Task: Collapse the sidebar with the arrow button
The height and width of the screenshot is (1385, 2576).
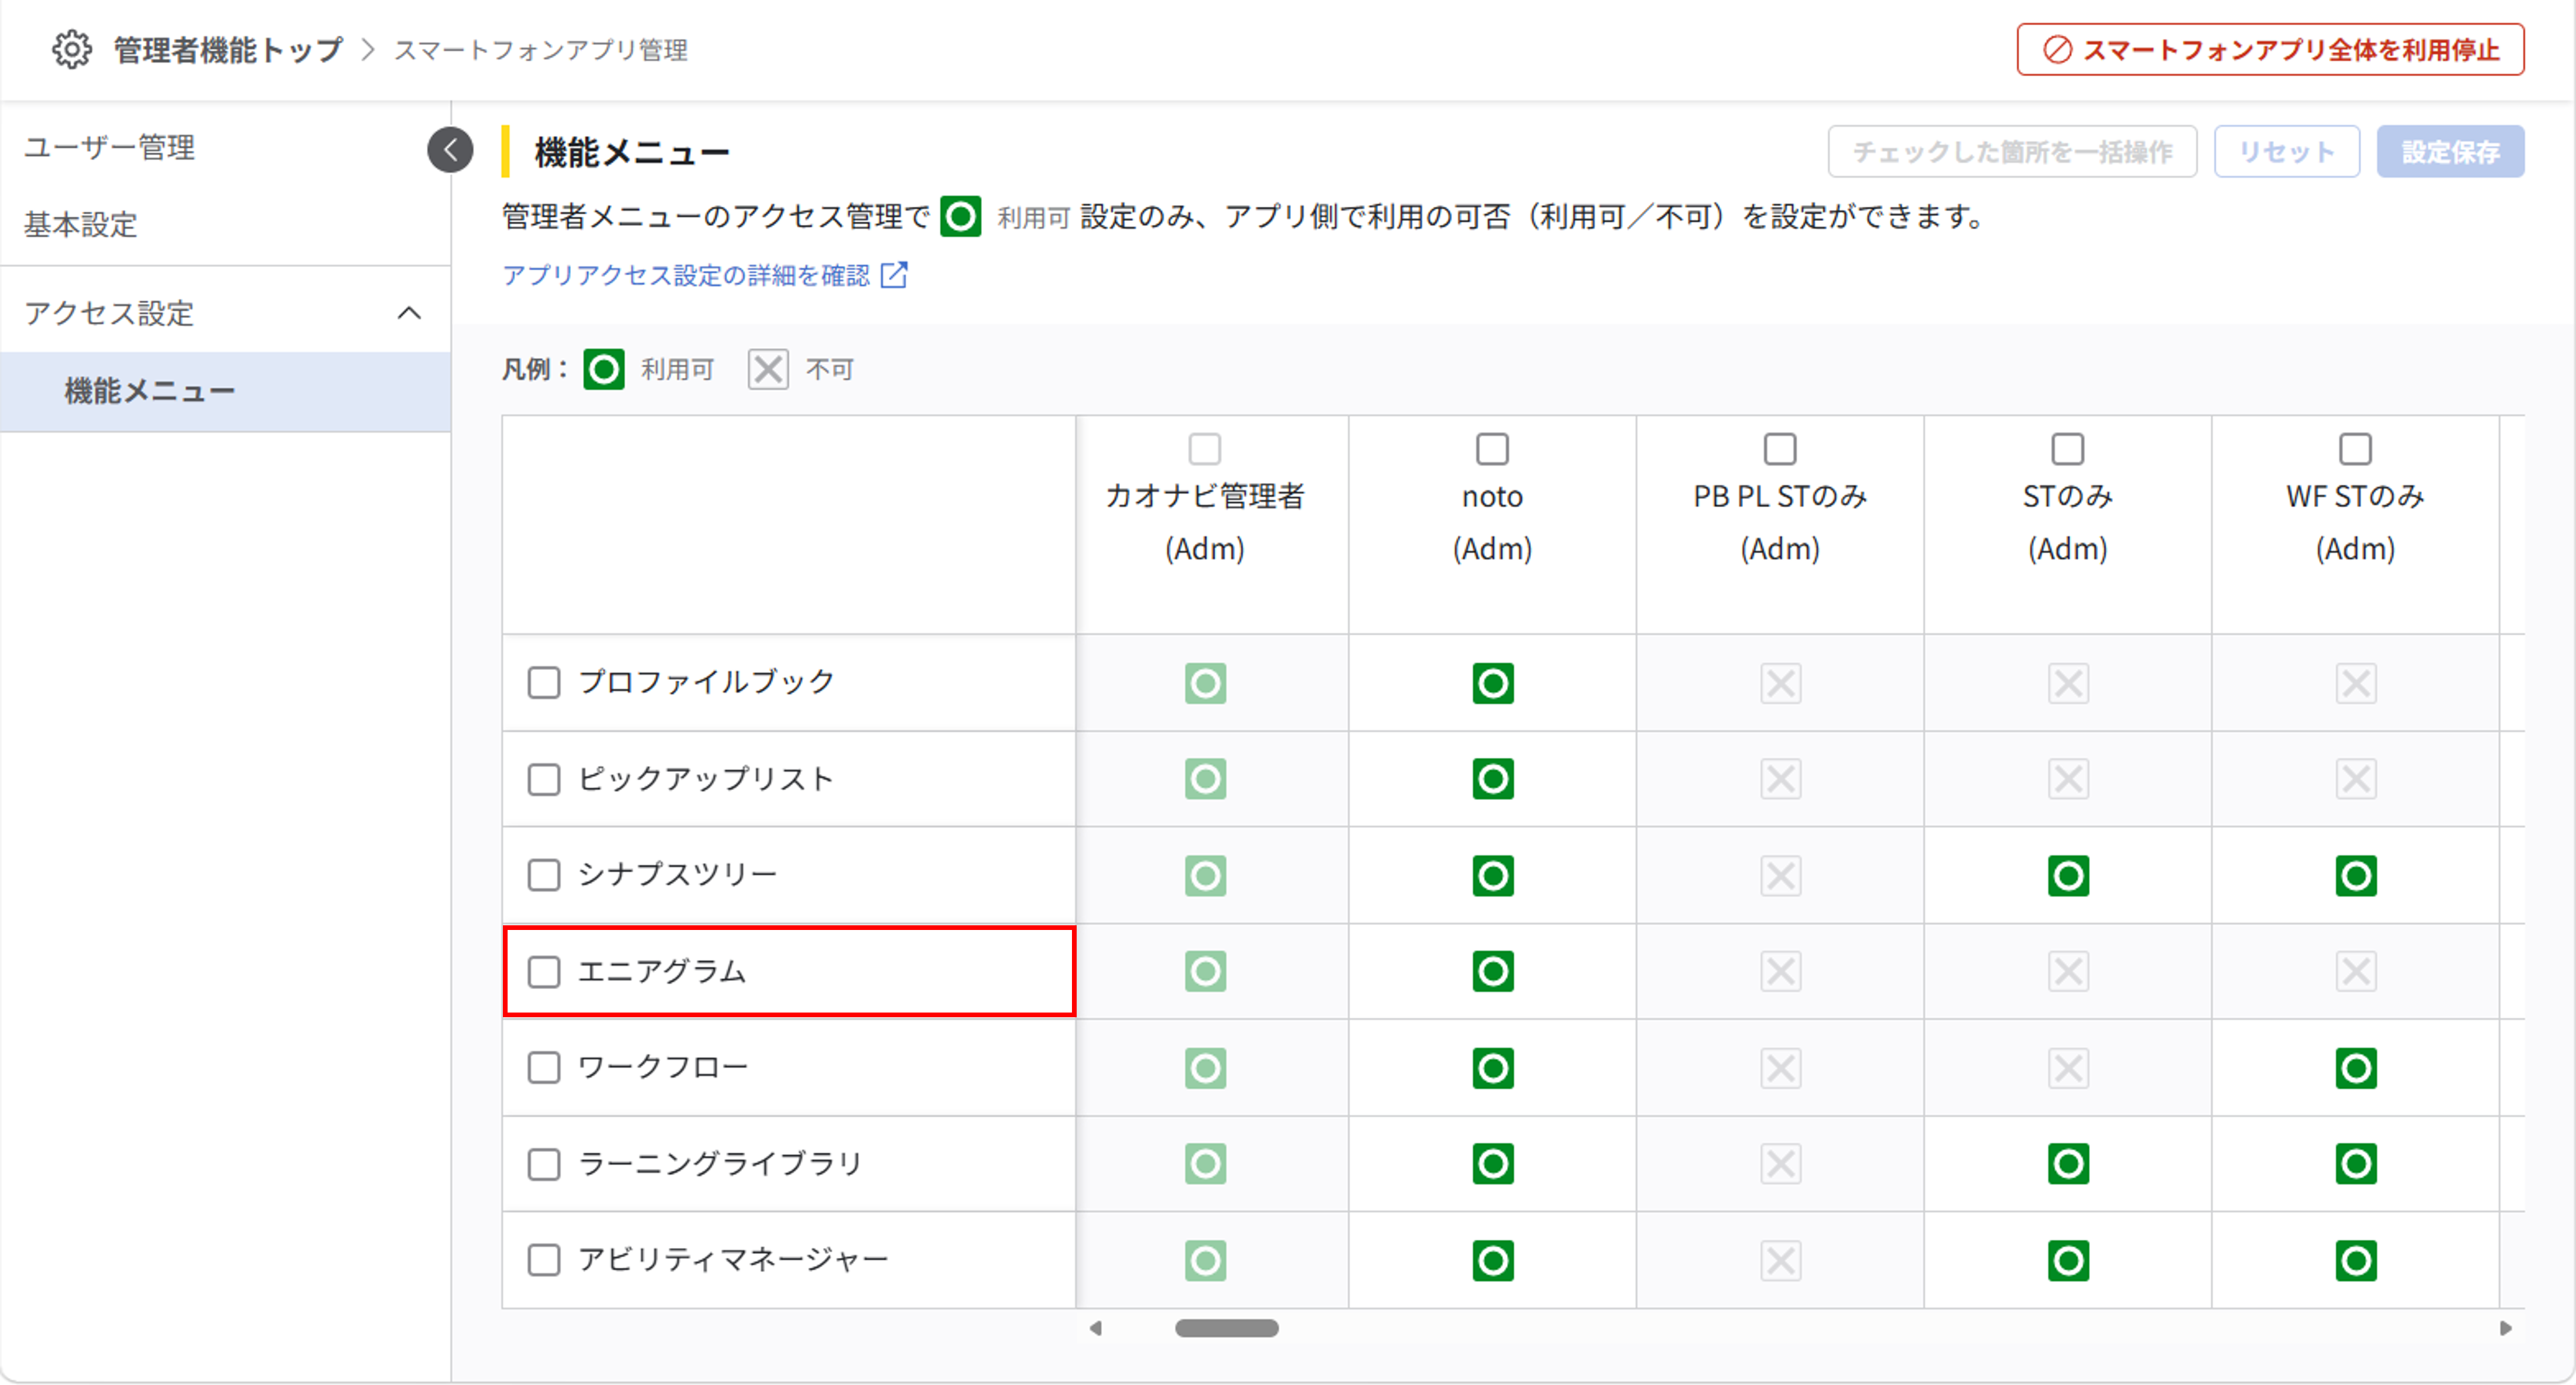Action: coord(450,150)
